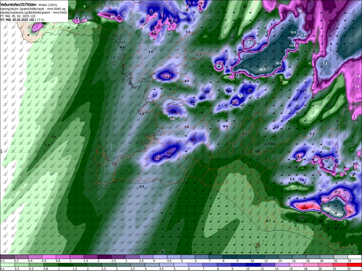The height and width of the screenshot is (271, 362).
Task: Click the 4.4 value on the map
Action: [142, 114]
